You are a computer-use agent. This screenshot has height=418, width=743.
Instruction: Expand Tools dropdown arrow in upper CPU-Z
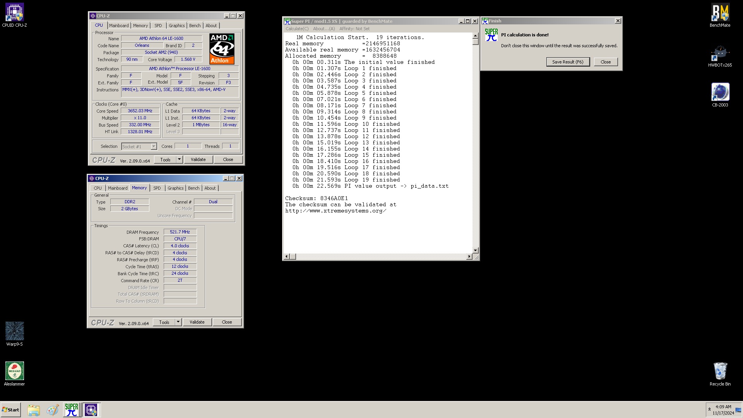pyautogui.click(x=179, y=159)
